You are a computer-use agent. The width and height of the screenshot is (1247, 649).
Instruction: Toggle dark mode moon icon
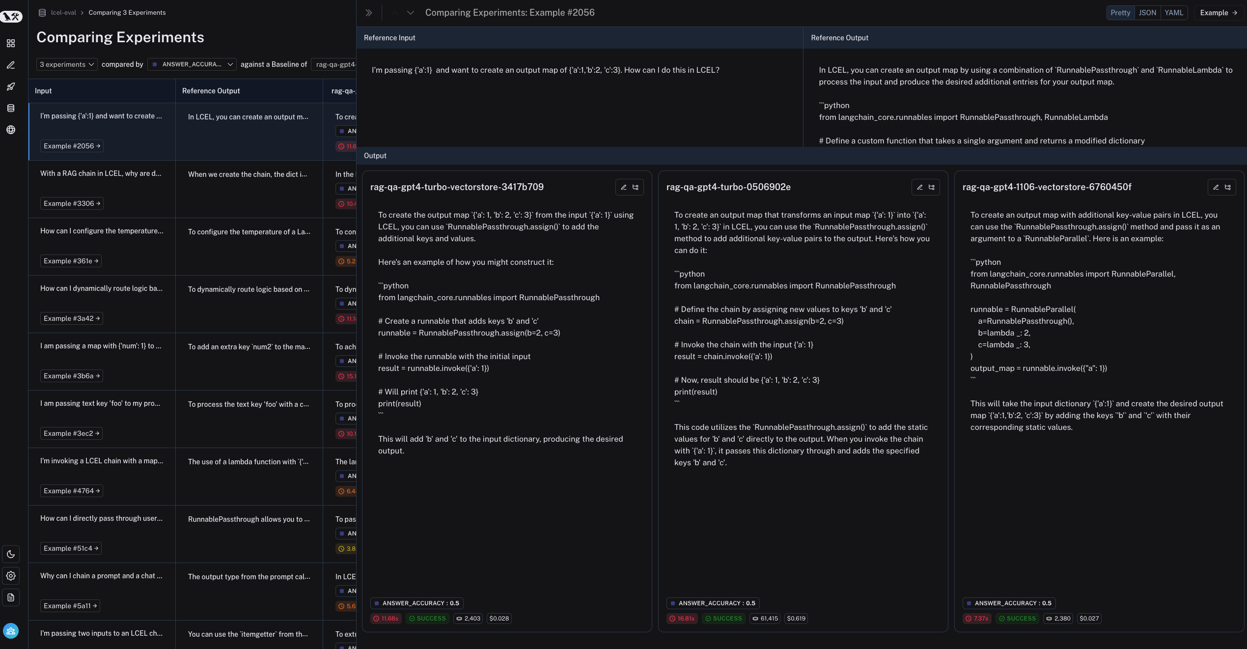click(x=11, y=554)
